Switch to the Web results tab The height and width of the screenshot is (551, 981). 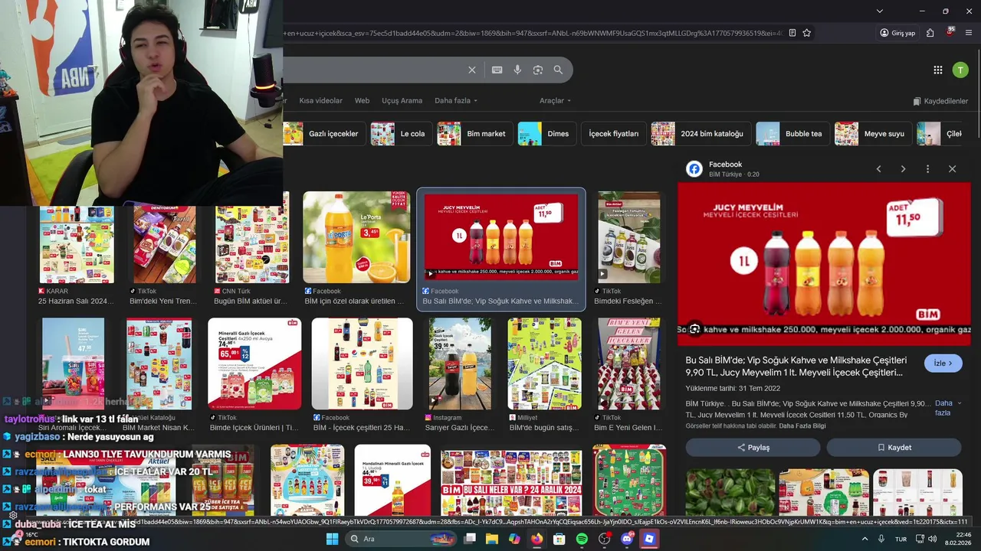(362, 100)
